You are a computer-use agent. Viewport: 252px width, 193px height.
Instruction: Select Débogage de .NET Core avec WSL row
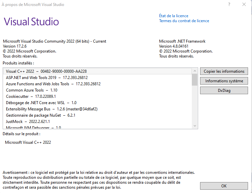pos(97,102)
